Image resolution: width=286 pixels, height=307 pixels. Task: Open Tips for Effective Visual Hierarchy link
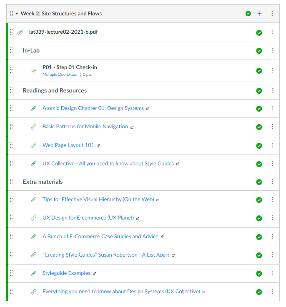tap(98, 200)
